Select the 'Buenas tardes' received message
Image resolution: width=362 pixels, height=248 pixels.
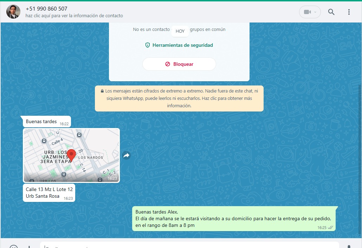click(x=41, y=122)
